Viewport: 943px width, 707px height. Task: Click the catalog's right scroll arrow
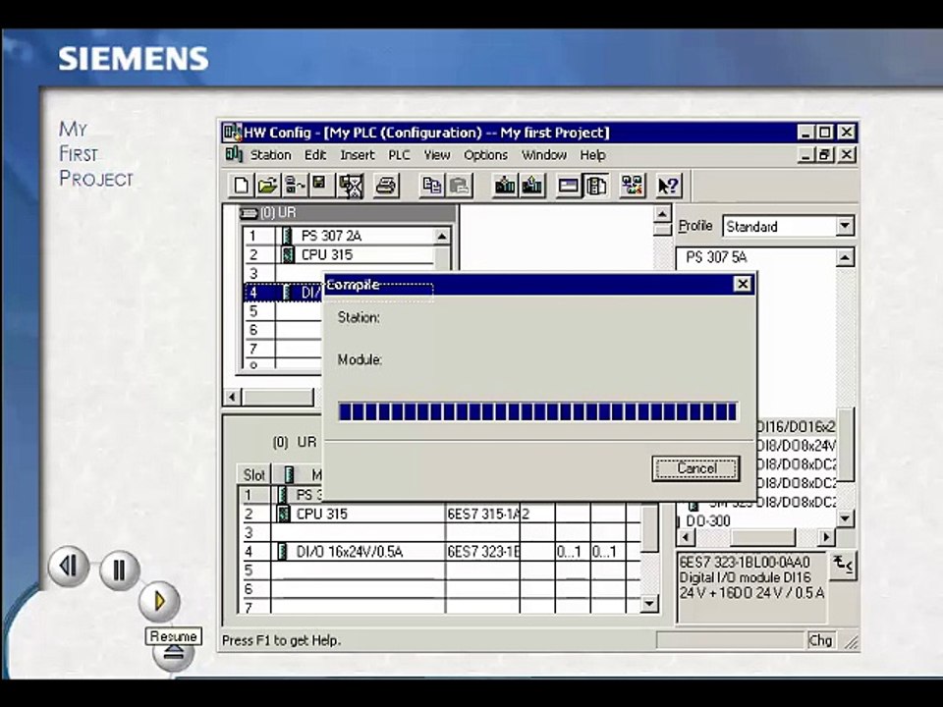[x=826, y=537]
